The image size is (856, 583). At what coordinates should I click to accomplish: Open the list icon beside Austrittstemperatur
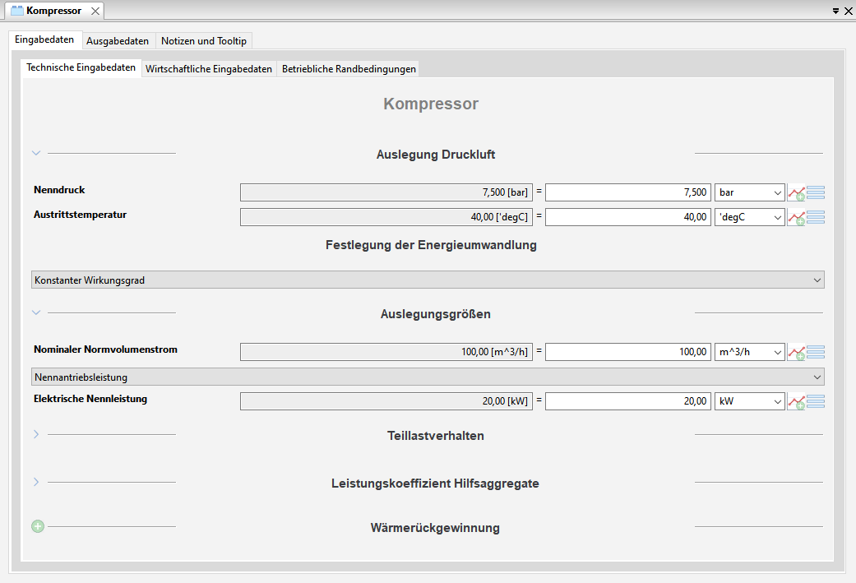[816, 218]
